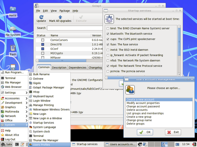The height and width of the screenshot is (147, 197).
Task: Click the Update toolbar icon in Gslapt
Action: pos(41,19)
